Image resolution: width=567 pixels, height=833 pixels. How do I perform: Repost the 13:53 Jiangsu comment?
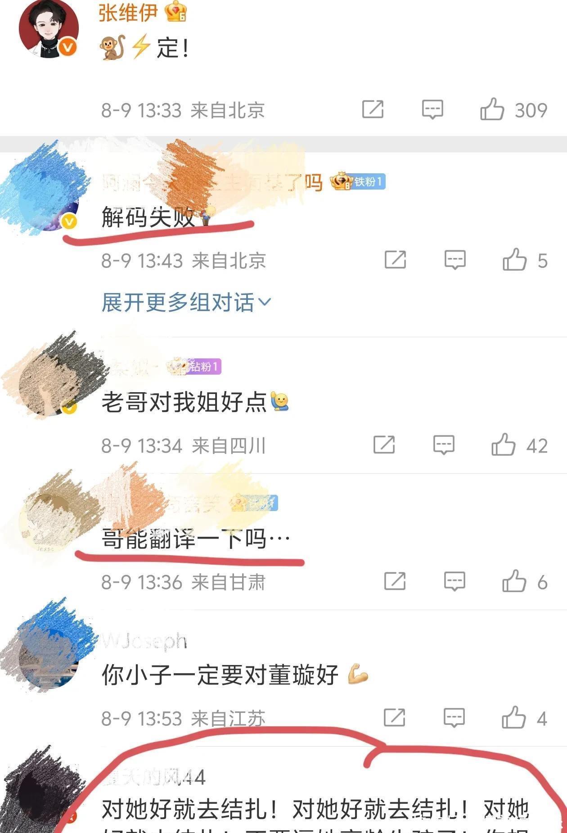tap(395, 718)
